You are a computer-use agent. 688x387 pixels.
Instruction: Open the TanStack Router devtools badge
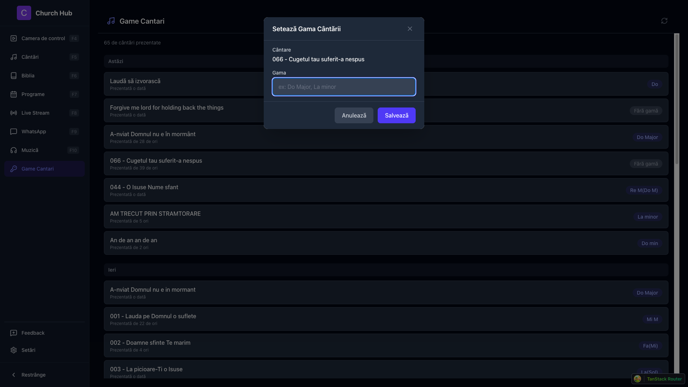[658, 379]
